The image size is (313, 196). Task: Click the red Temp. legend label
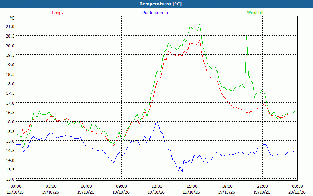click(x=57, y=13)
